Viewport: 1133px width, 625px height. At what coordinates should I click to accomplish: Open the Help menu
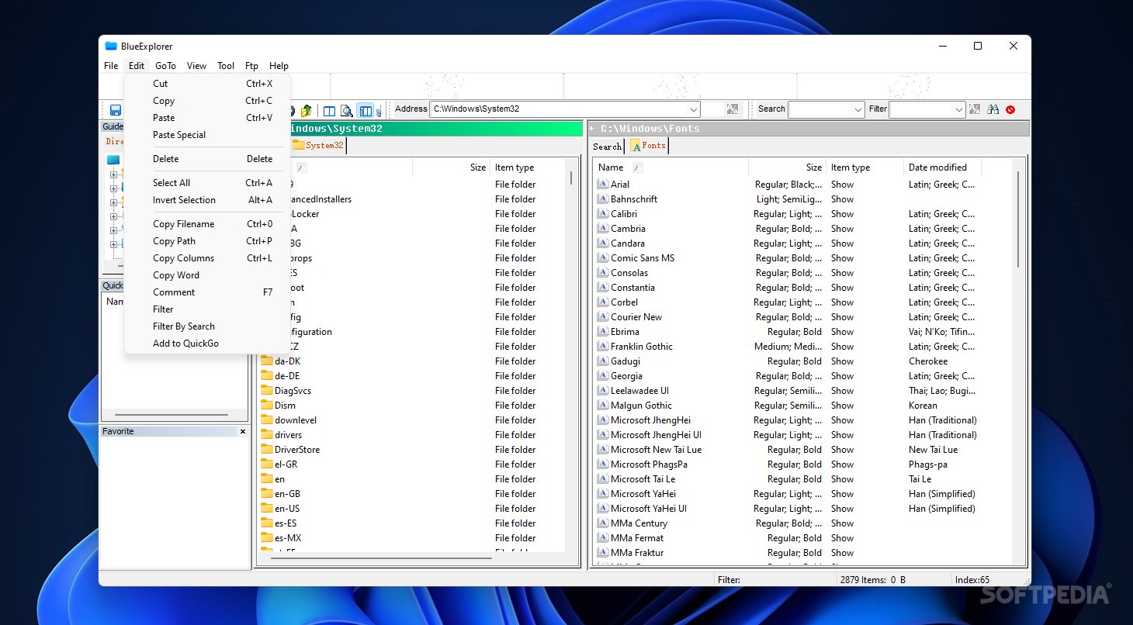(x=279, y=66)
